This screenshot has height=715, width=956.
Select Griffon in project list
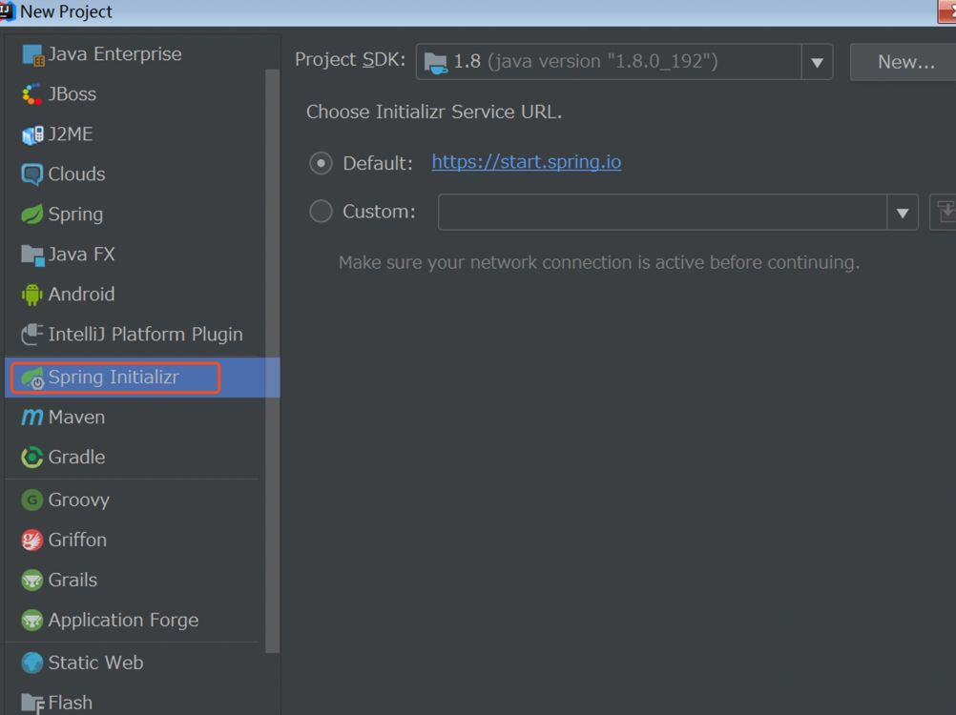(77, 541)
